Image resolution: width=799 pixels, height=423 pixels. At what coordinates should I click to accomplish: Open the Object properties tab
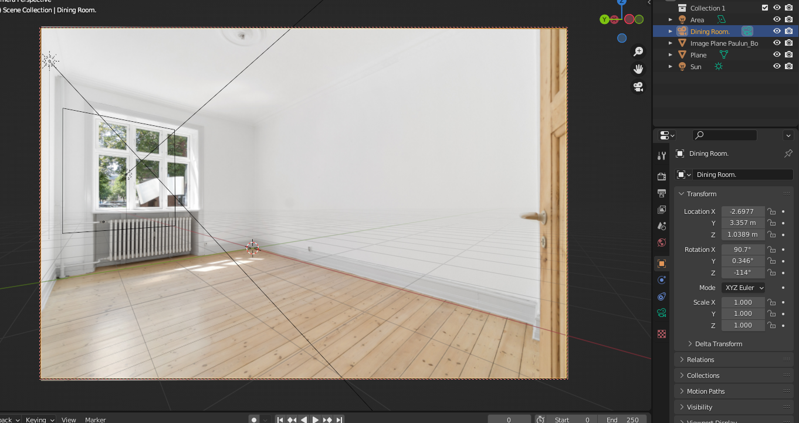(x=662, y=264)
